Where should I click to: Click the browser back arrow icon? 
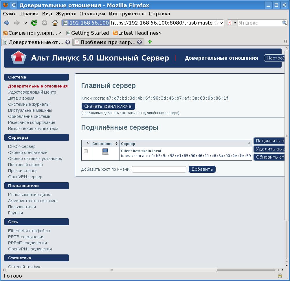(x=6, y=23)
